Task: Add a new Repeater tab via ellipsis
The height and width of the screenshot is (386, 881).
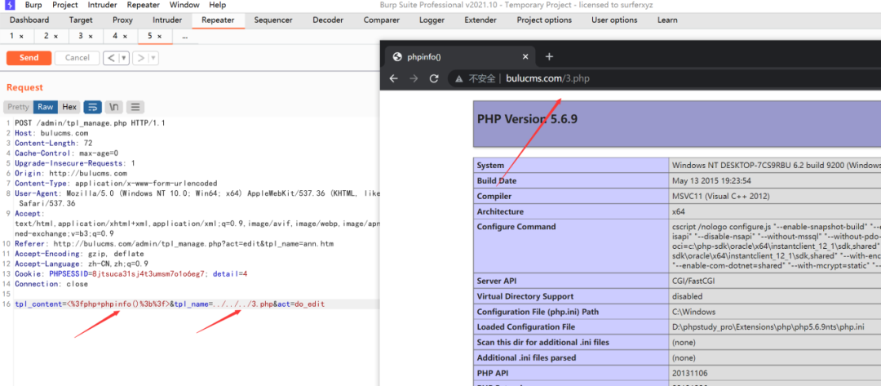Action: [x=185, y=36]
